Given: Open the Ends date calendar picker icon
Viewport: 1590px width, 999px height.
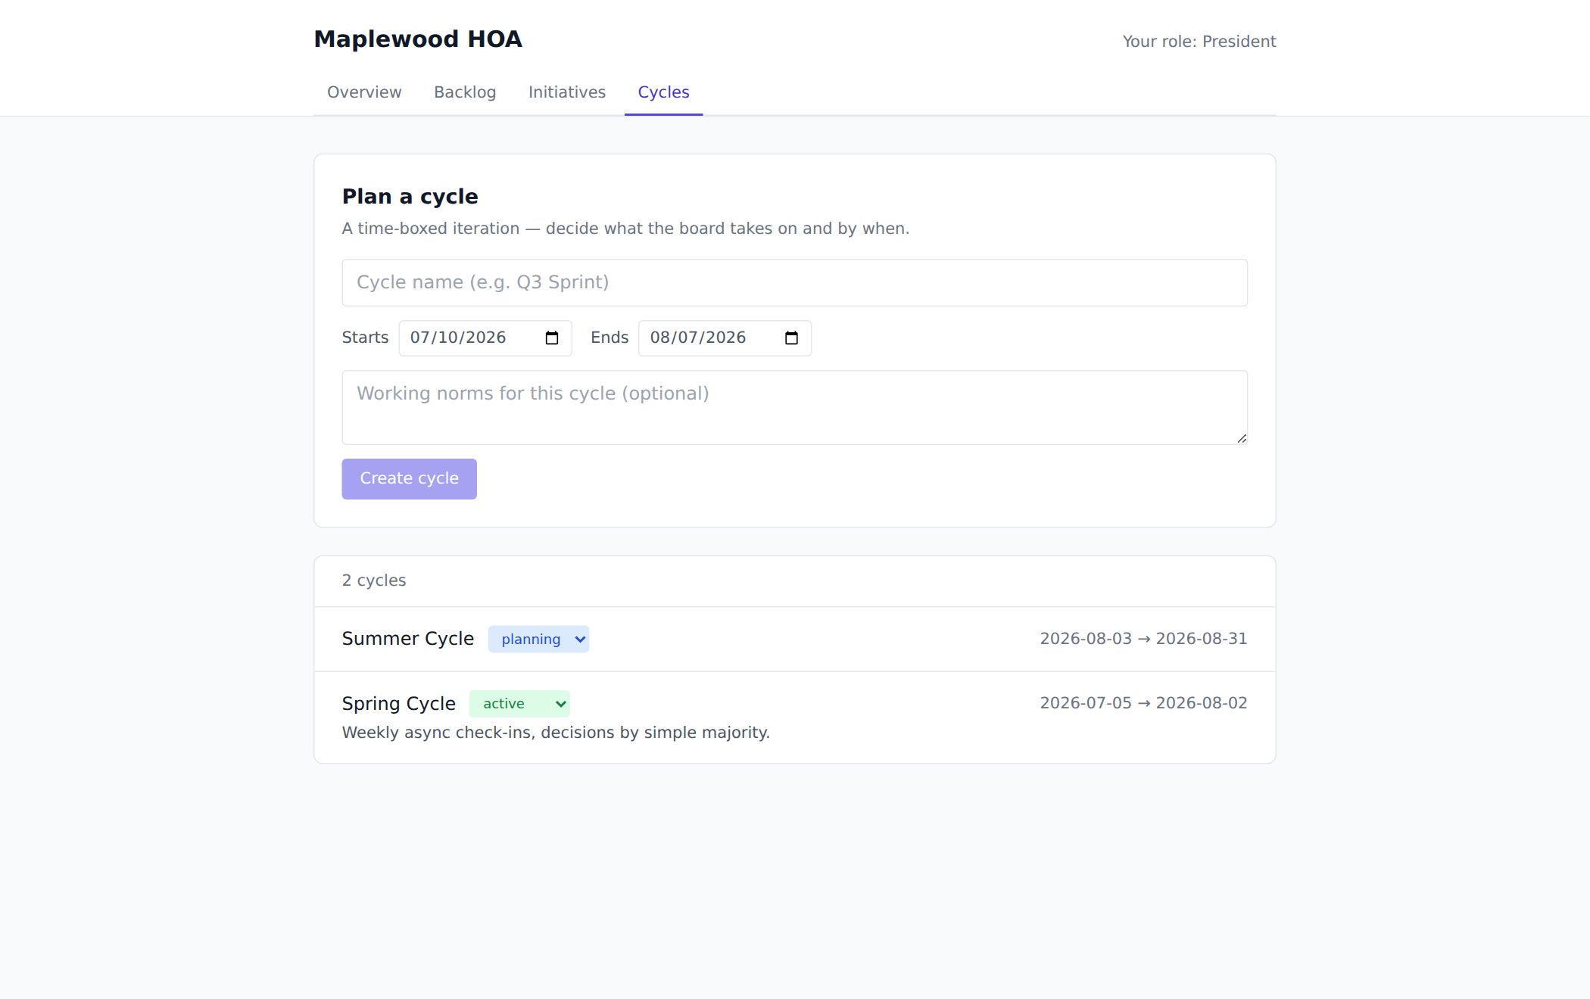Looking at the screenshot, I should 791,338.
